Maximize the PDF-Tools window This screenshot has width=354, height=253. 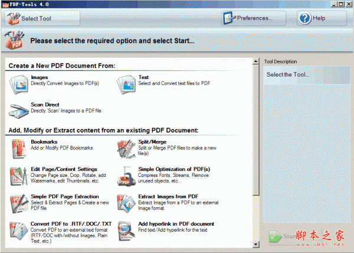(x=341, y=4)
